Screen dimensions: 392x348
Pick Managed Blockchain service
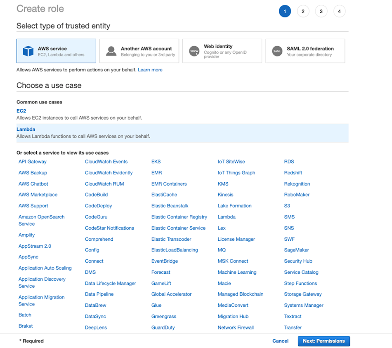click(x=241, y=294)
